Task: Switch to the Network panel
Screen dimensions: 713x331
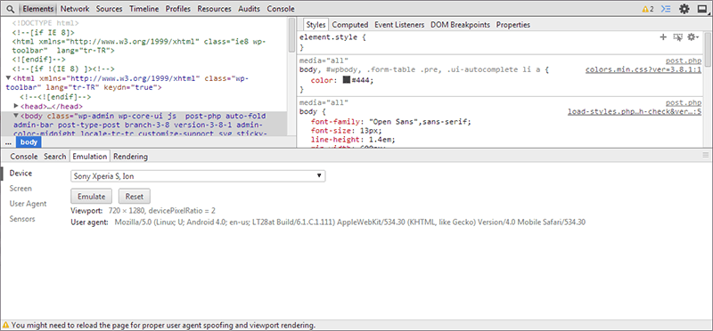Action: (x=75, y=9)
